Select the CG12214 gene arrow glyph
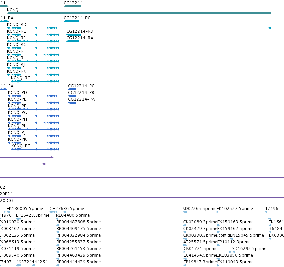Screen dimensions: 284x267 tap(72, 7)
